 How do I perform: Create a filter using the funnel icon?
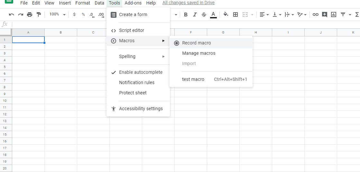[343, 14]
